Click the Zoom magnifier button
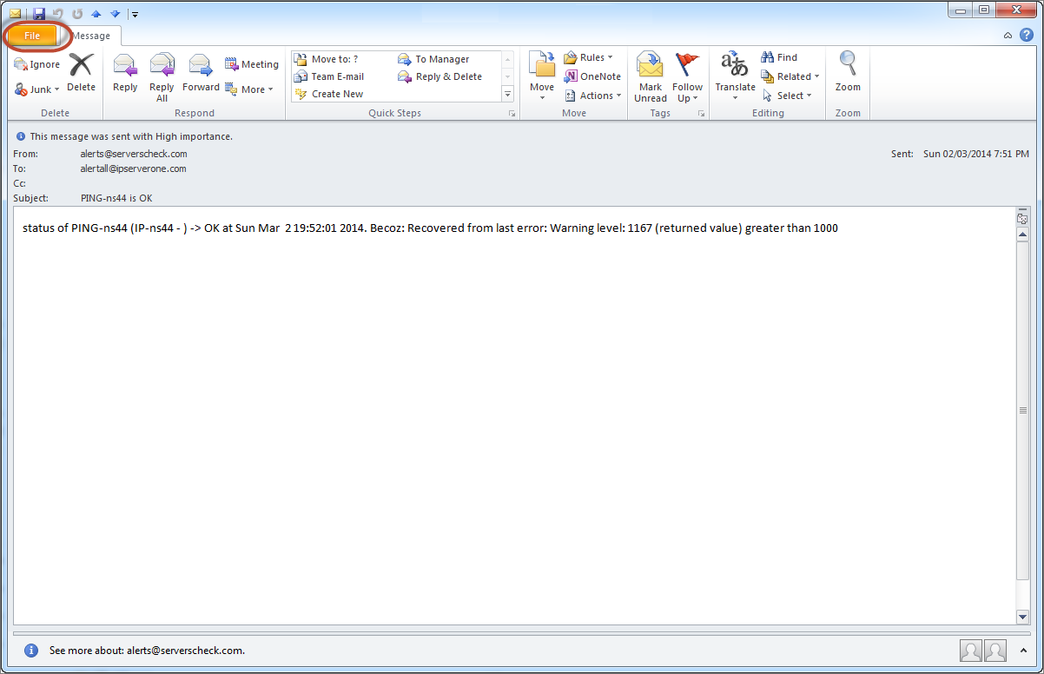Screen dimensions: 1044x674 coord(848,73)
